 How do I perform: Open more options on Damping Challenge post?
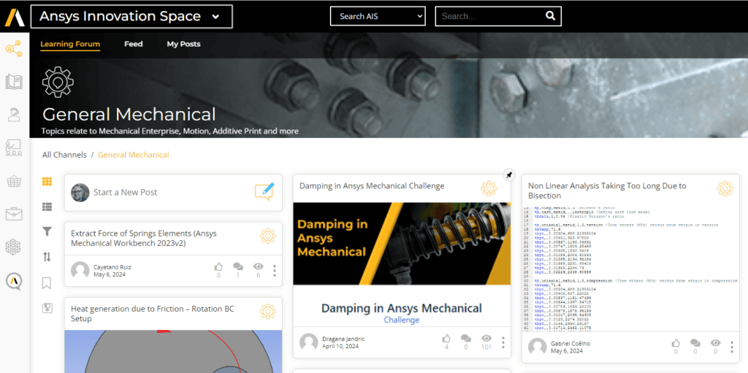[503, 342]
